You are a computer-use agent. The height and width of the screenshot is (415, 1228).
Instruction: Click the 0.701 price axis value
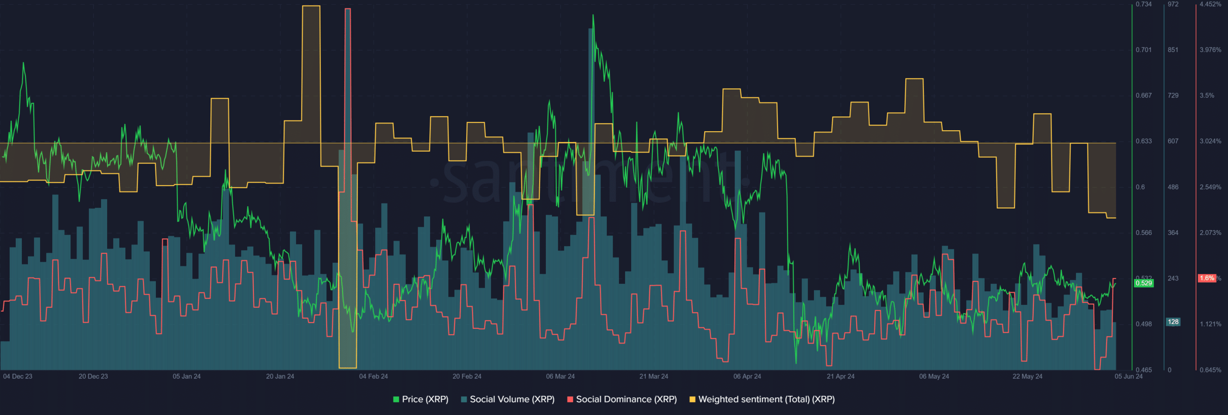(1144, 50)
